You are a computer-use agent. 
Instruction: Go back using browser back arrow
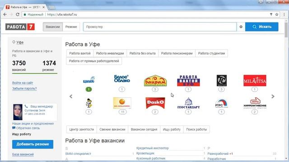pos(5,14)
